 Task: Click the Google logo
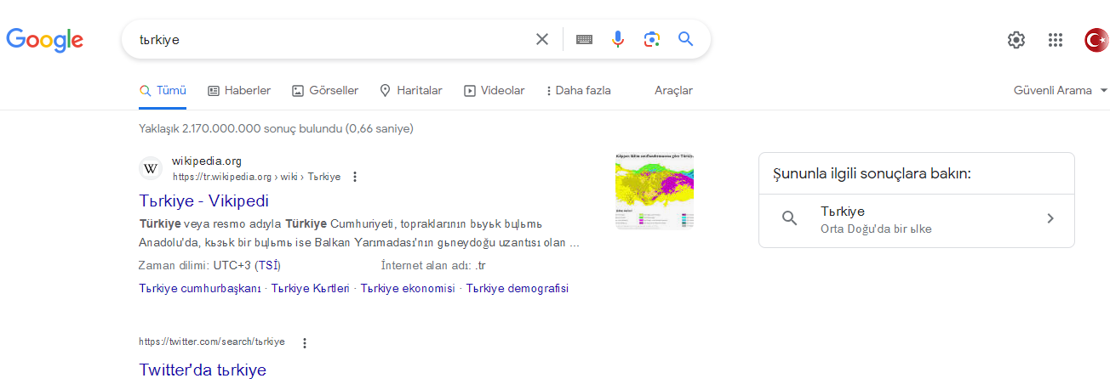click(x=44, y=40)
